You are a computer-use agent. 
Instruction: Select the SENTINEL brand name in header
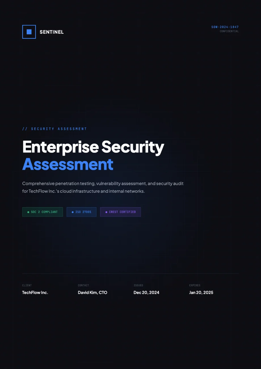tap(51, 32)
